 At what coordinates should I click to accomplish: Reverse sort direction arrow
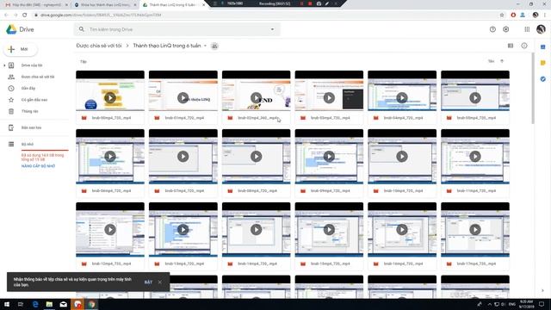(502, 61)
